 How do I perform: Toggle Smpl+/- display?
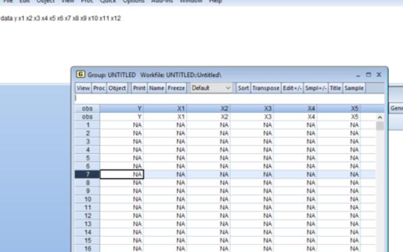click(316, 88)
